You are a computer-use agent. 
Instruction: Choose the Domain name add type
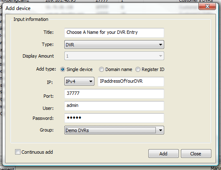(x=102, y=69)
